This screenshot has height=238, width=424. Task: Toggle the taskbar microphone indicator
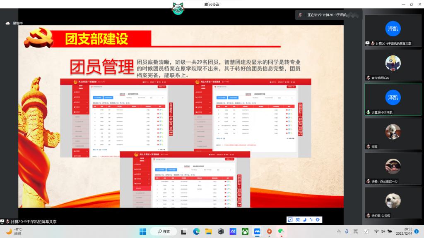(x=347, y=231)
